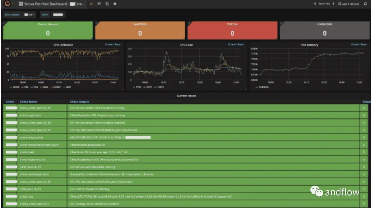
Task: Shift time range back with left arrow
Action: pyautogui.click(x=315, y=4)
